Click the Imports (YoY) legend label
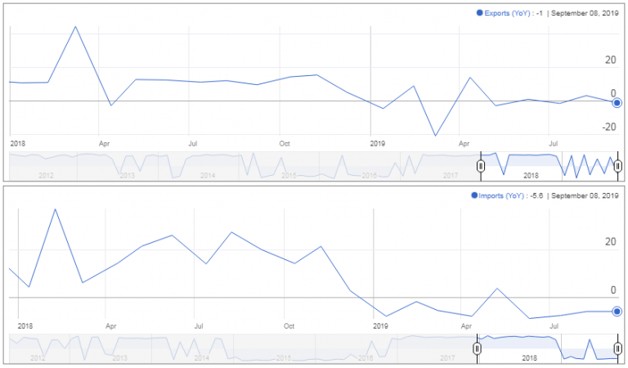Screen dimensions: 628x368 [x=502, y=195]
